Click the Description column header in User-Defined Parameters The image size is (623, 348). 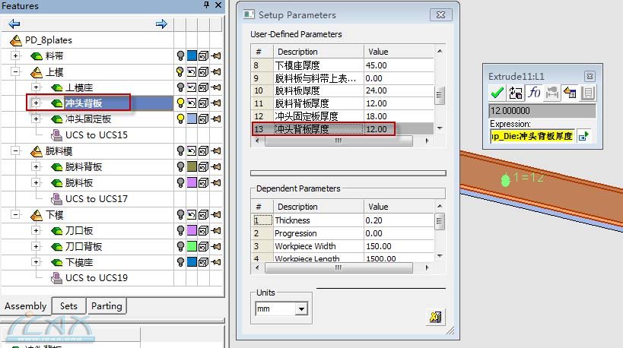pos(318,52)
